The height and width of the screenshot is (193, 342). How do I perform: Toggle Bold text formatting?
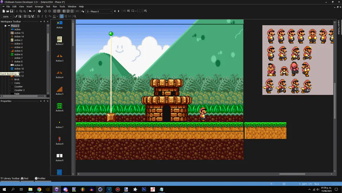coord(38,16)
